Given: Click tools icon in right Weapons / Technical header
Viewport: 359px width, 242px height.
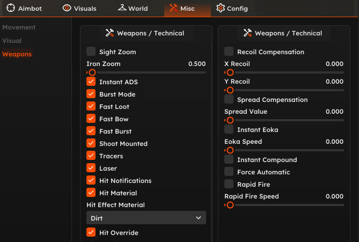Looking at the screenshot, I should 247,33.
